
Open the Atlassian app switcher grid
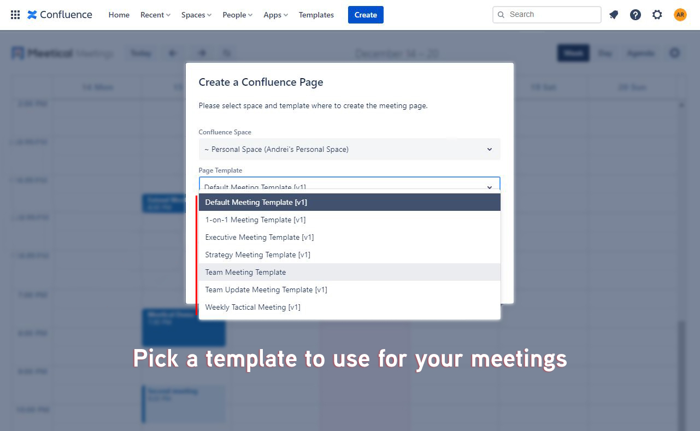[x=15, y=15]
